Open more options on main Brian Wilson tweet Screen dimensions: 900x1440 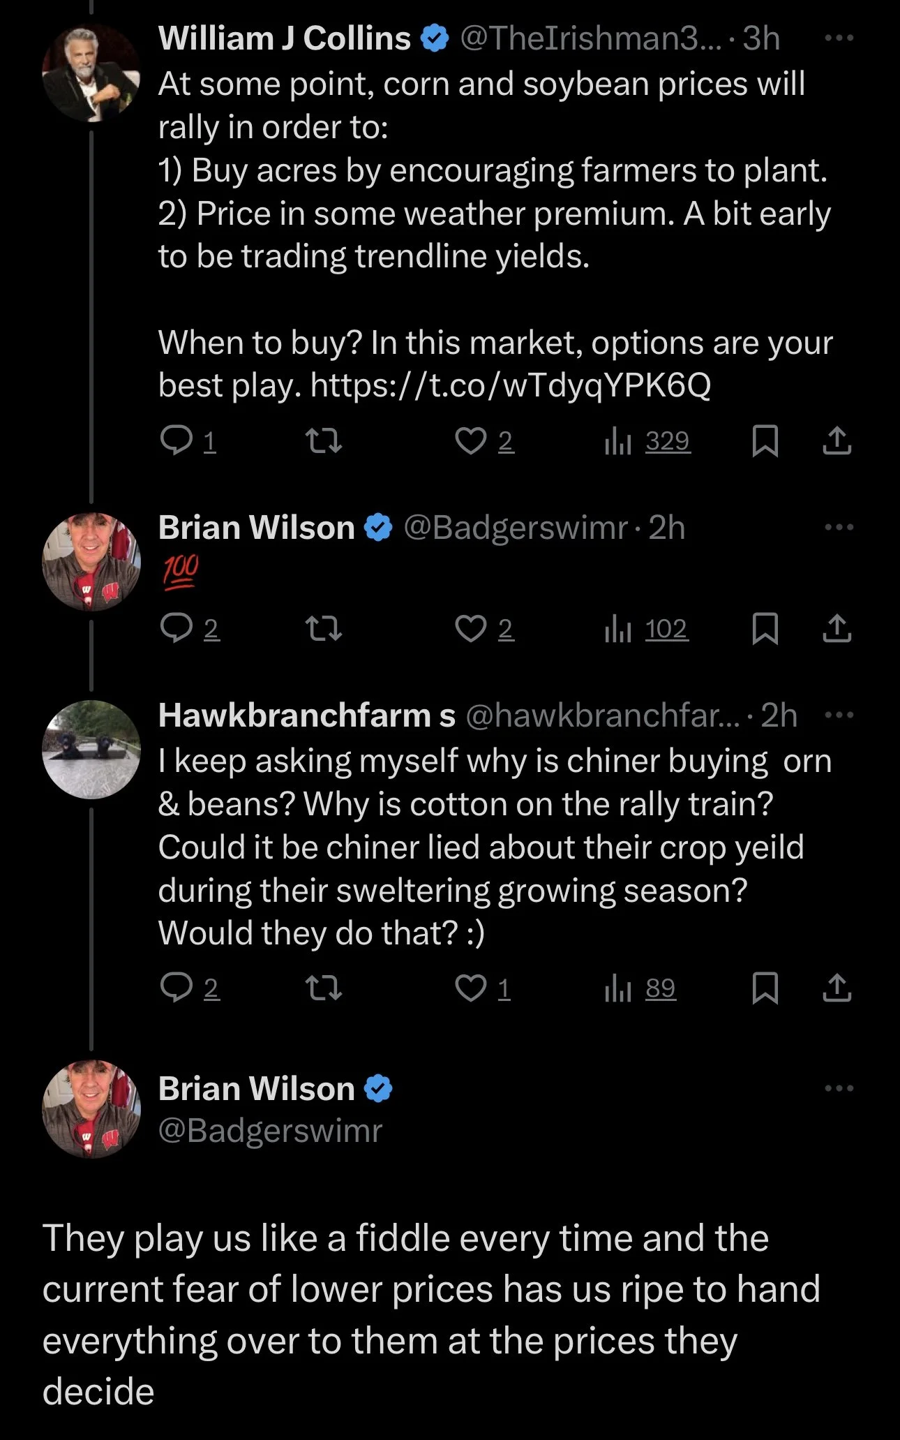pyautogui.click(x=839, y=1088)
